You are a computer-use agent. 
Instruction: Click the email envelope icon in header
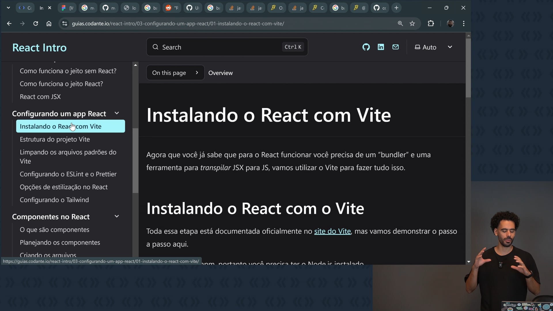tap(395, 47)
